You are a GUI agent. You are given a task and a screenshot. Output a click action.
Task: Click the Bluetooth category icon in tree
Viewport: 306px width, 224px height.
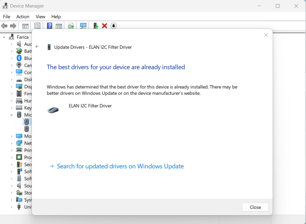point(19,58)
